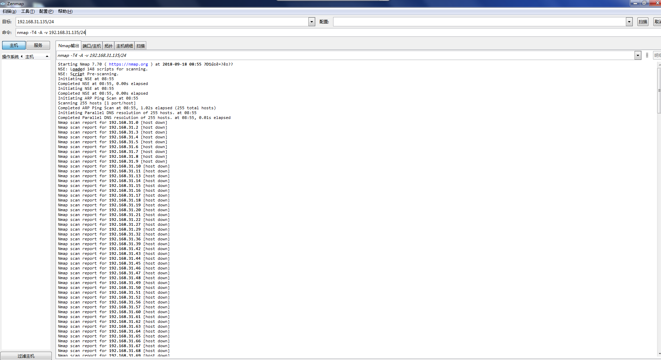This screenshot has height=360, width=661.
Task: Click scan report line for 192.168.31.57
Action: [114, 307]
